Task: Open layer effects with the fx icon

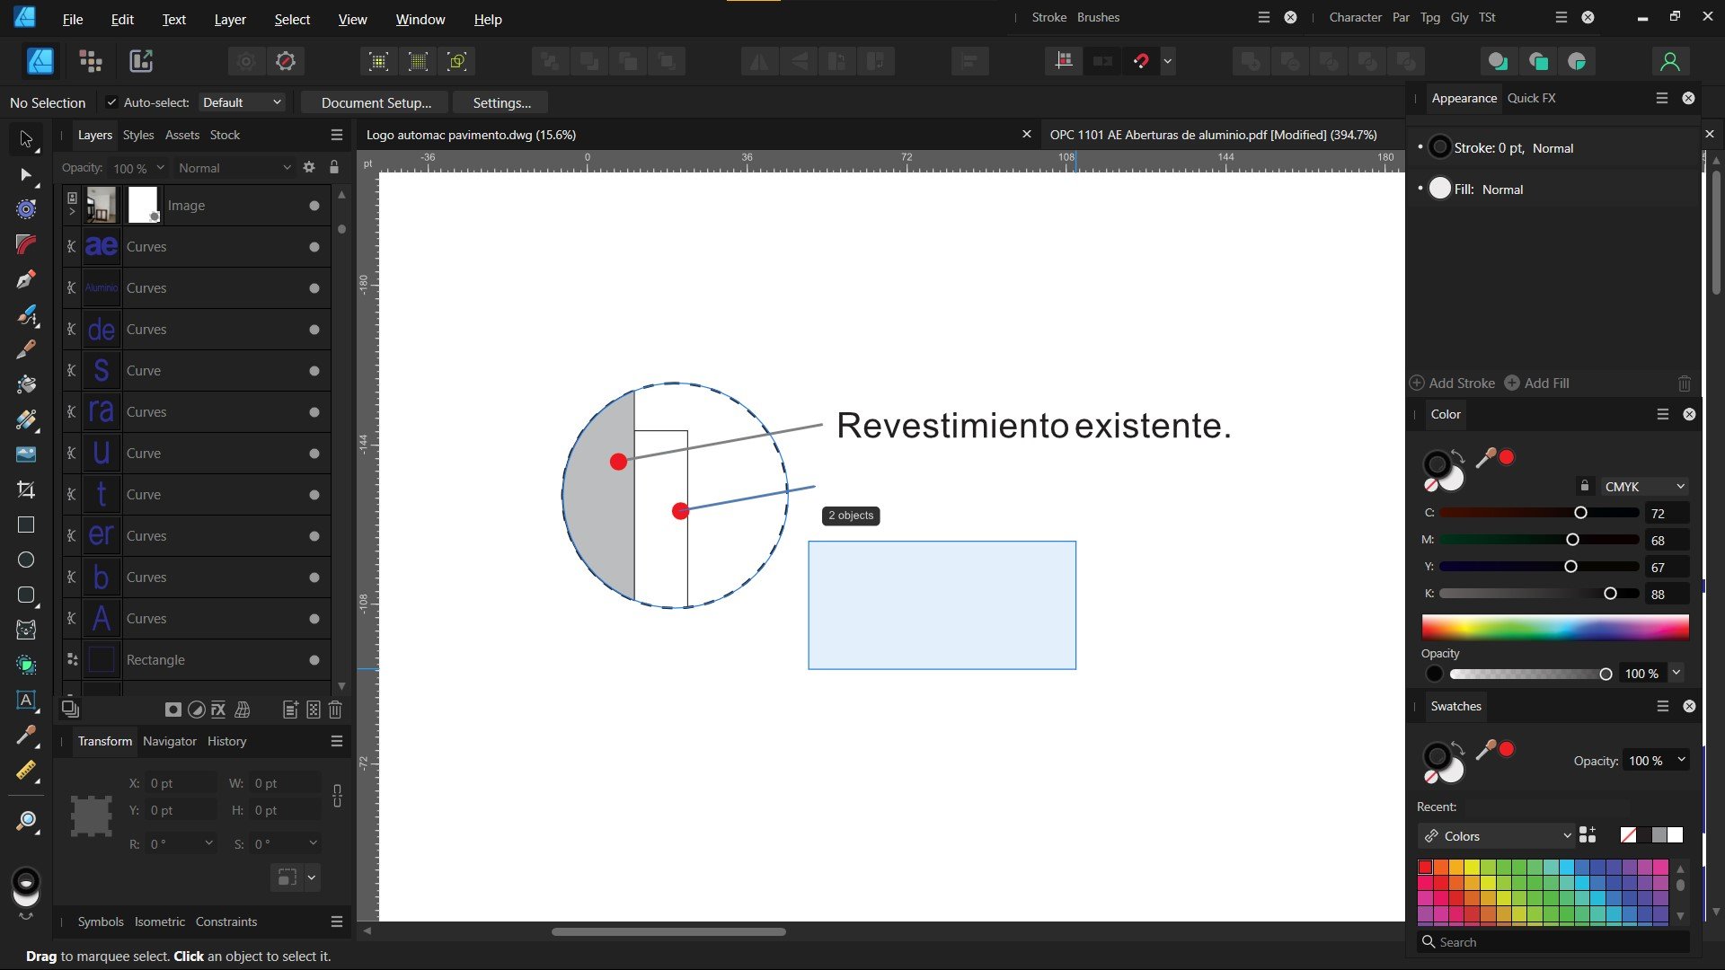Action: click(218, 710)
